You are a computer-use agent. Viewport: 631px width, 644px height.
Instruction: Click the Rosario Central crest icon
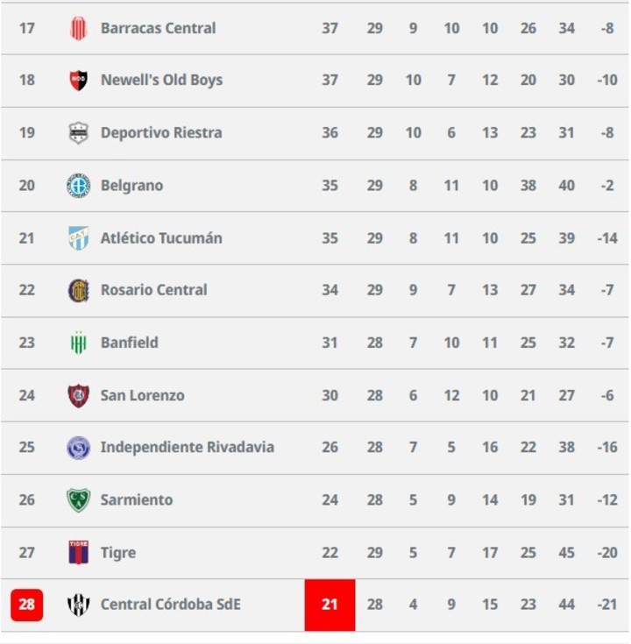[x=78, y=290]
